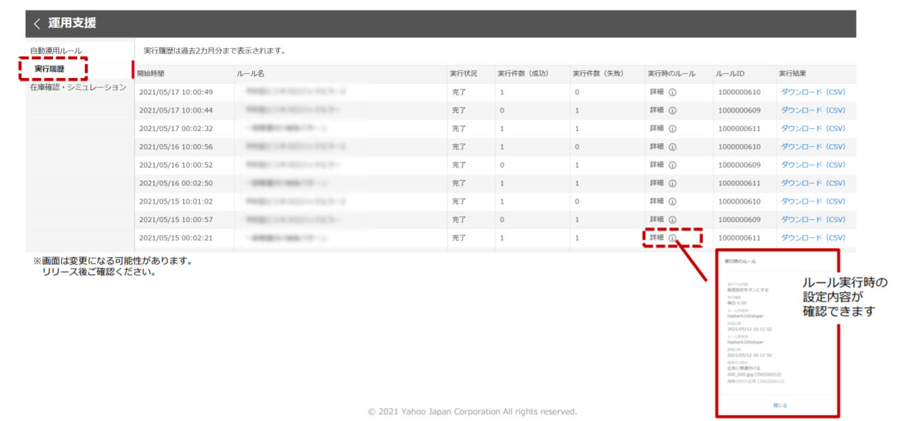Select 実行履歴 in the left sidebar
The image size is (902, 421).
click(x=50, y=69)
